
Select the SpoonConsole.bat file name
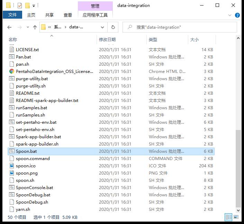(34, 187)
